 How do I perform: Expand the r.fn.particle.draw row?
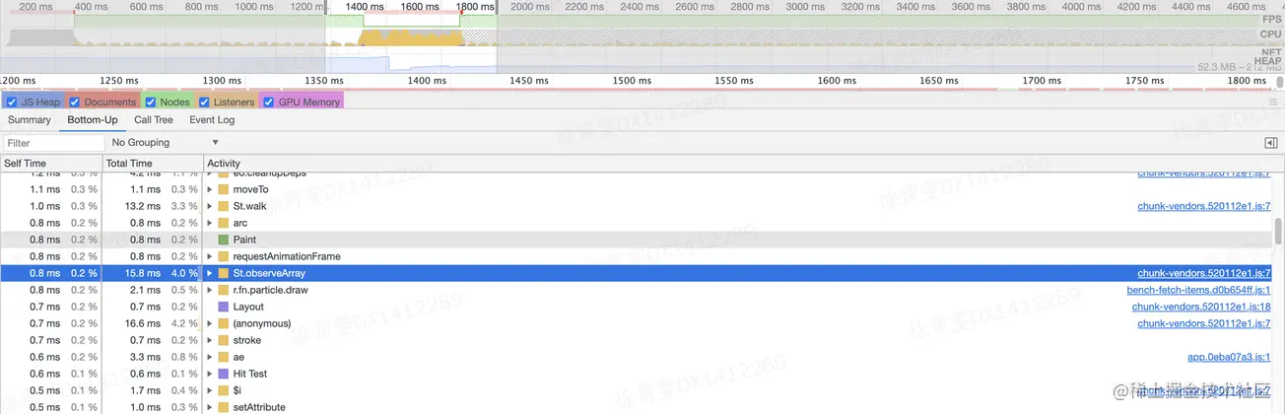click(209, 290)
